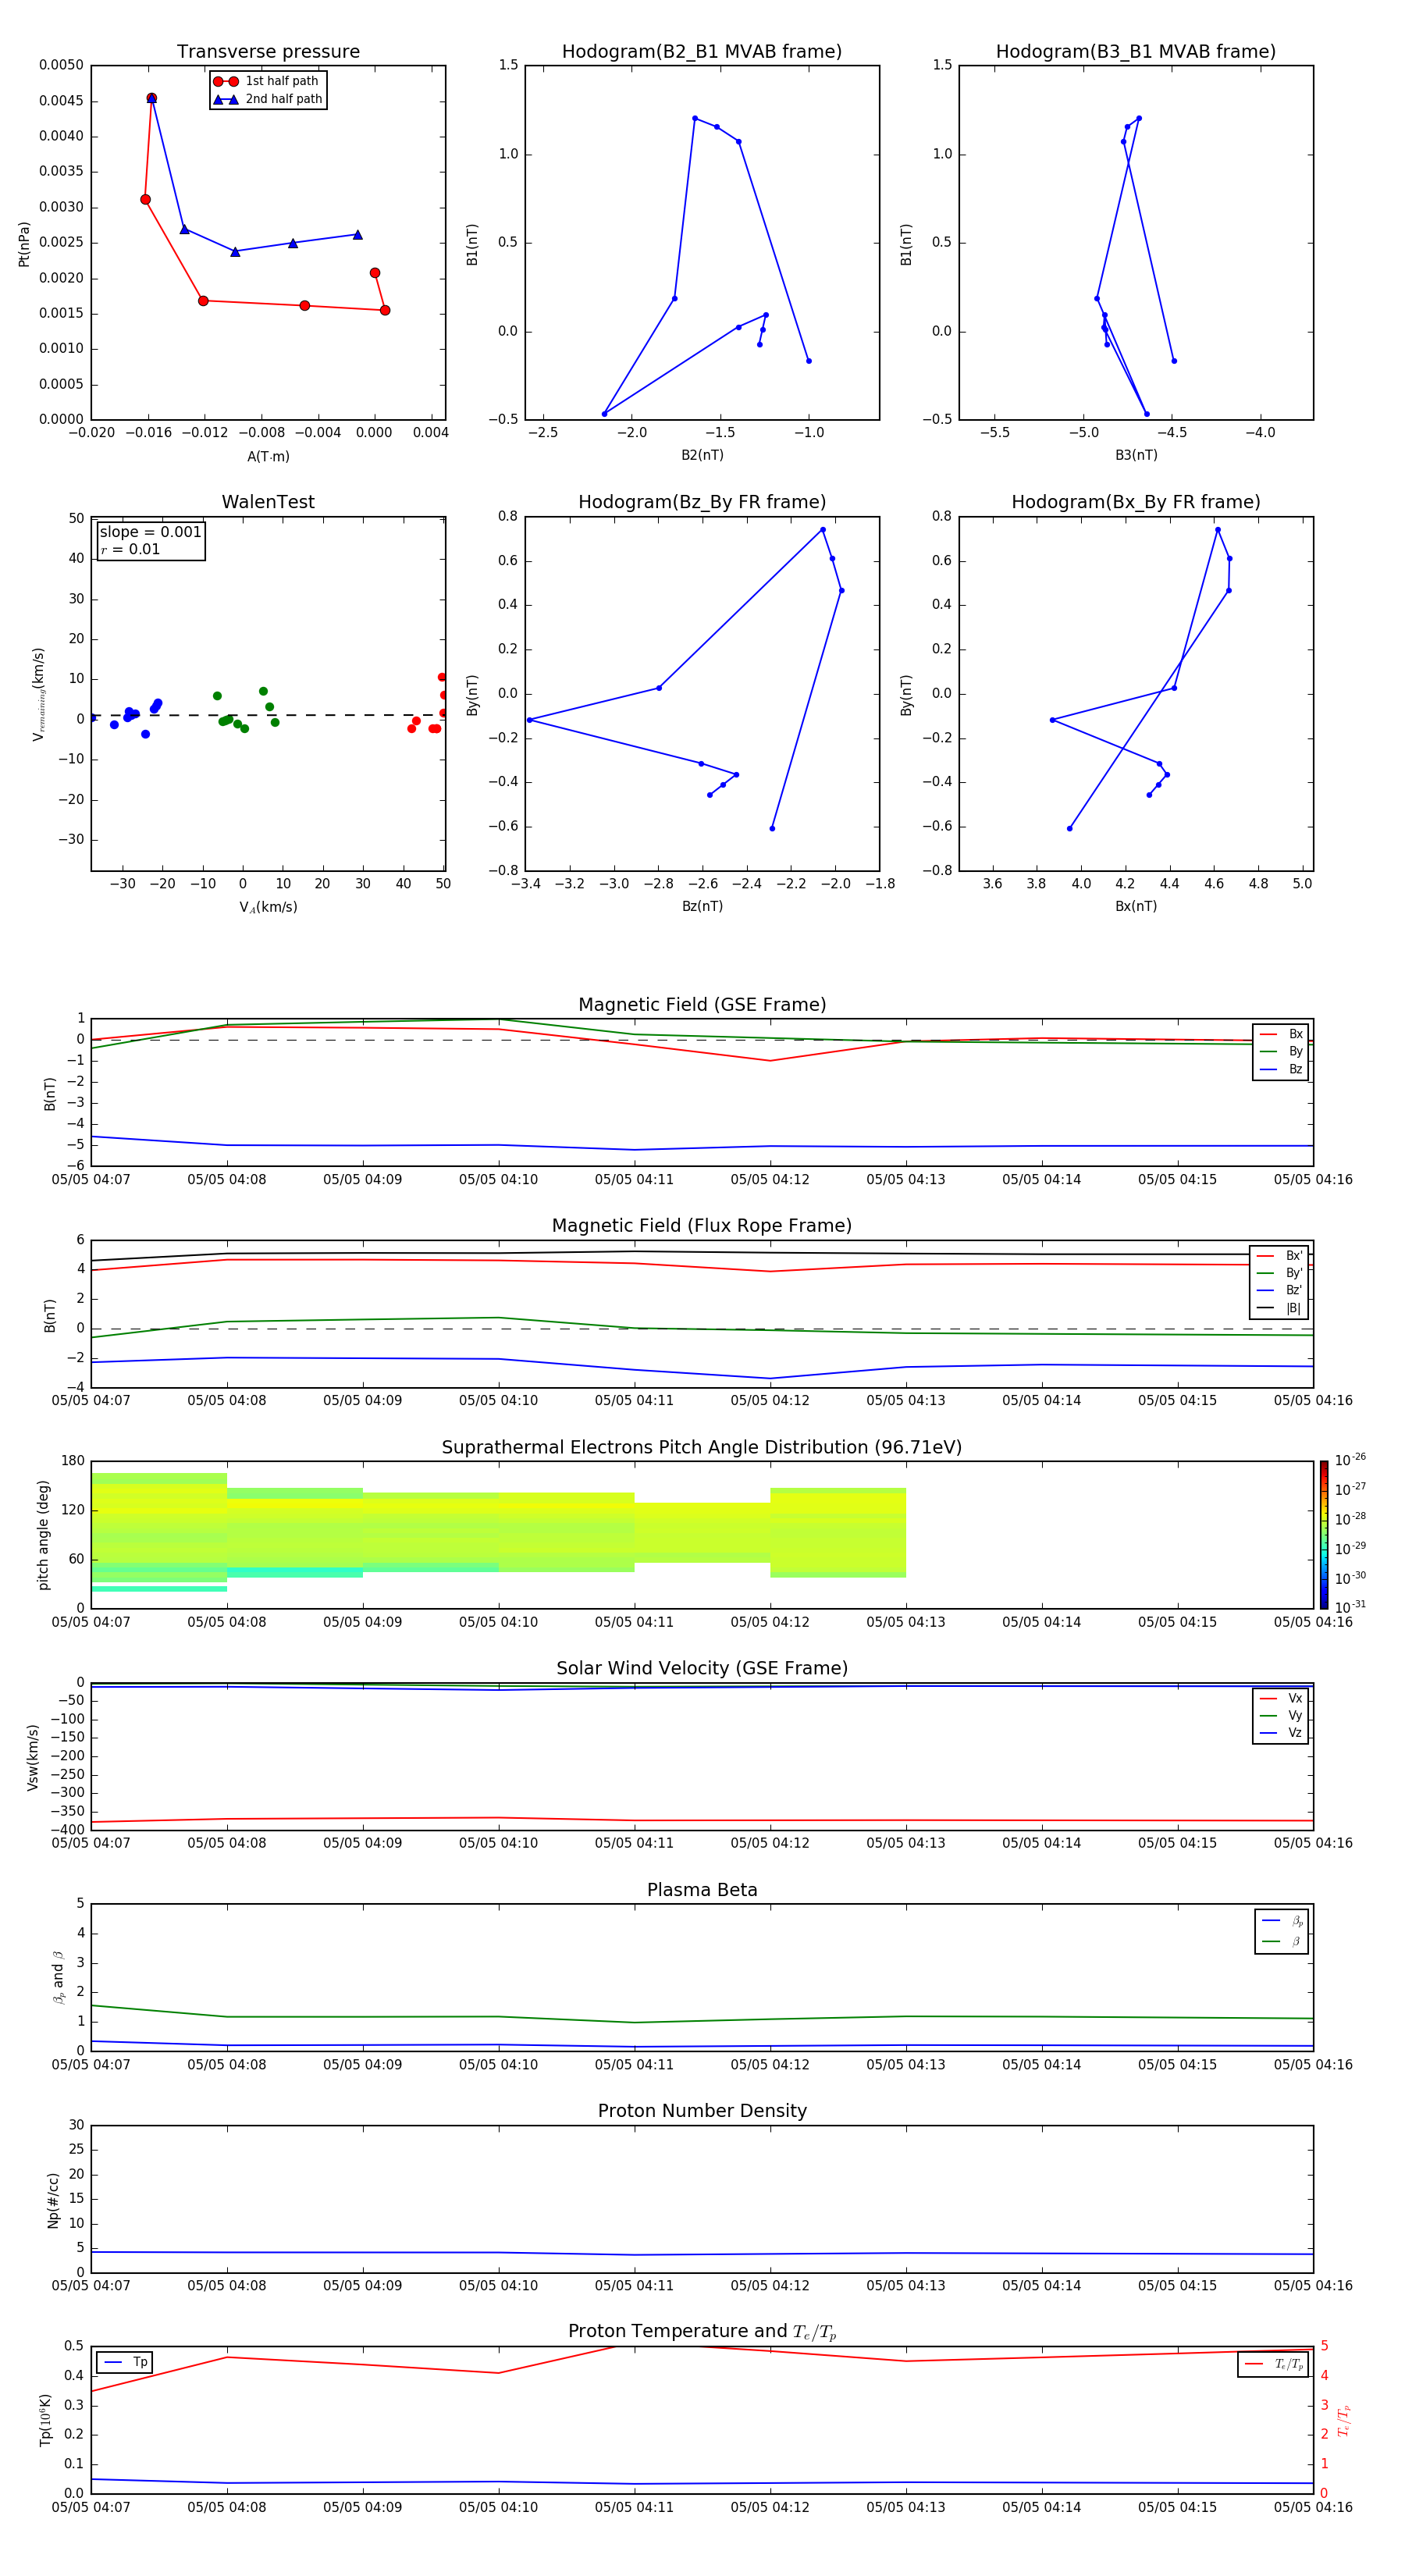Click "Bx" in the GSE magnetic field legend
The height and width of the screenshot is (2576, 1405).
pyautogui.click(x=1282, y=1034)
